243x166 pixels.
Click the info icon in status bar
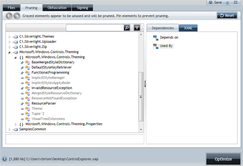[5, 159]
